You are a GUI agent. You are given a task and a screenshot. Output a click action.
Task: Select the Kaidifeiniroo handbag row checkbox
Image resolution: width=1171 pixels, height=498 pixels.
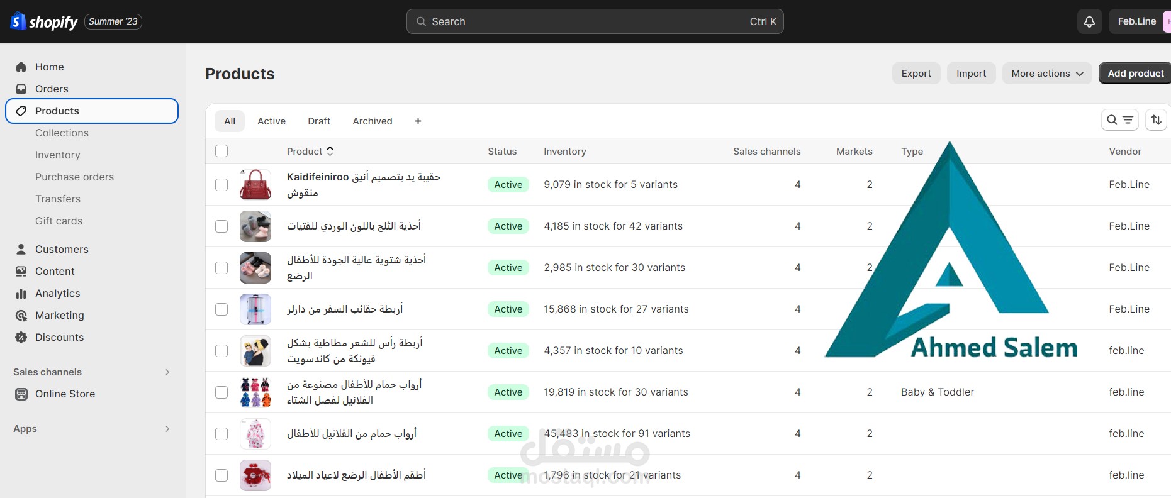point(221,185)
